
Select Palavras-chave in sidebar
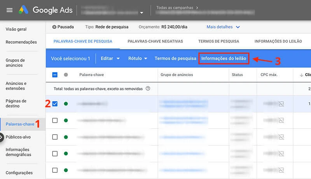coord(20,124)
